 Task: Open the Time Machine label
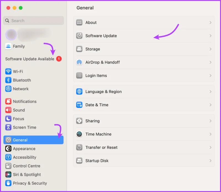pos(98,134)
